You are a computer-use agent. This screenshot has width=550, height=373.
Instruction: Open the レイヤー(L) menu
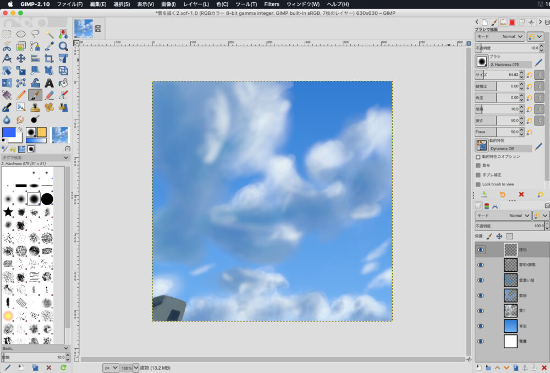pos(196,4)
